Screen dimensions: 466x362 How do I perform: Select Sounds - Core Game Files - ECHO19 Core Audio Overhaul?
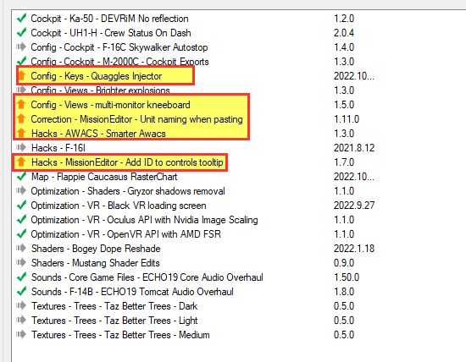point(147,277)
